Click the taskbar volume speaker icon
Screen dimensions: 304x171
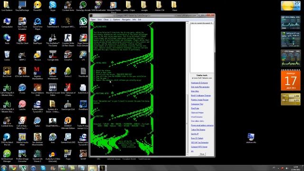tap(287, 168)
